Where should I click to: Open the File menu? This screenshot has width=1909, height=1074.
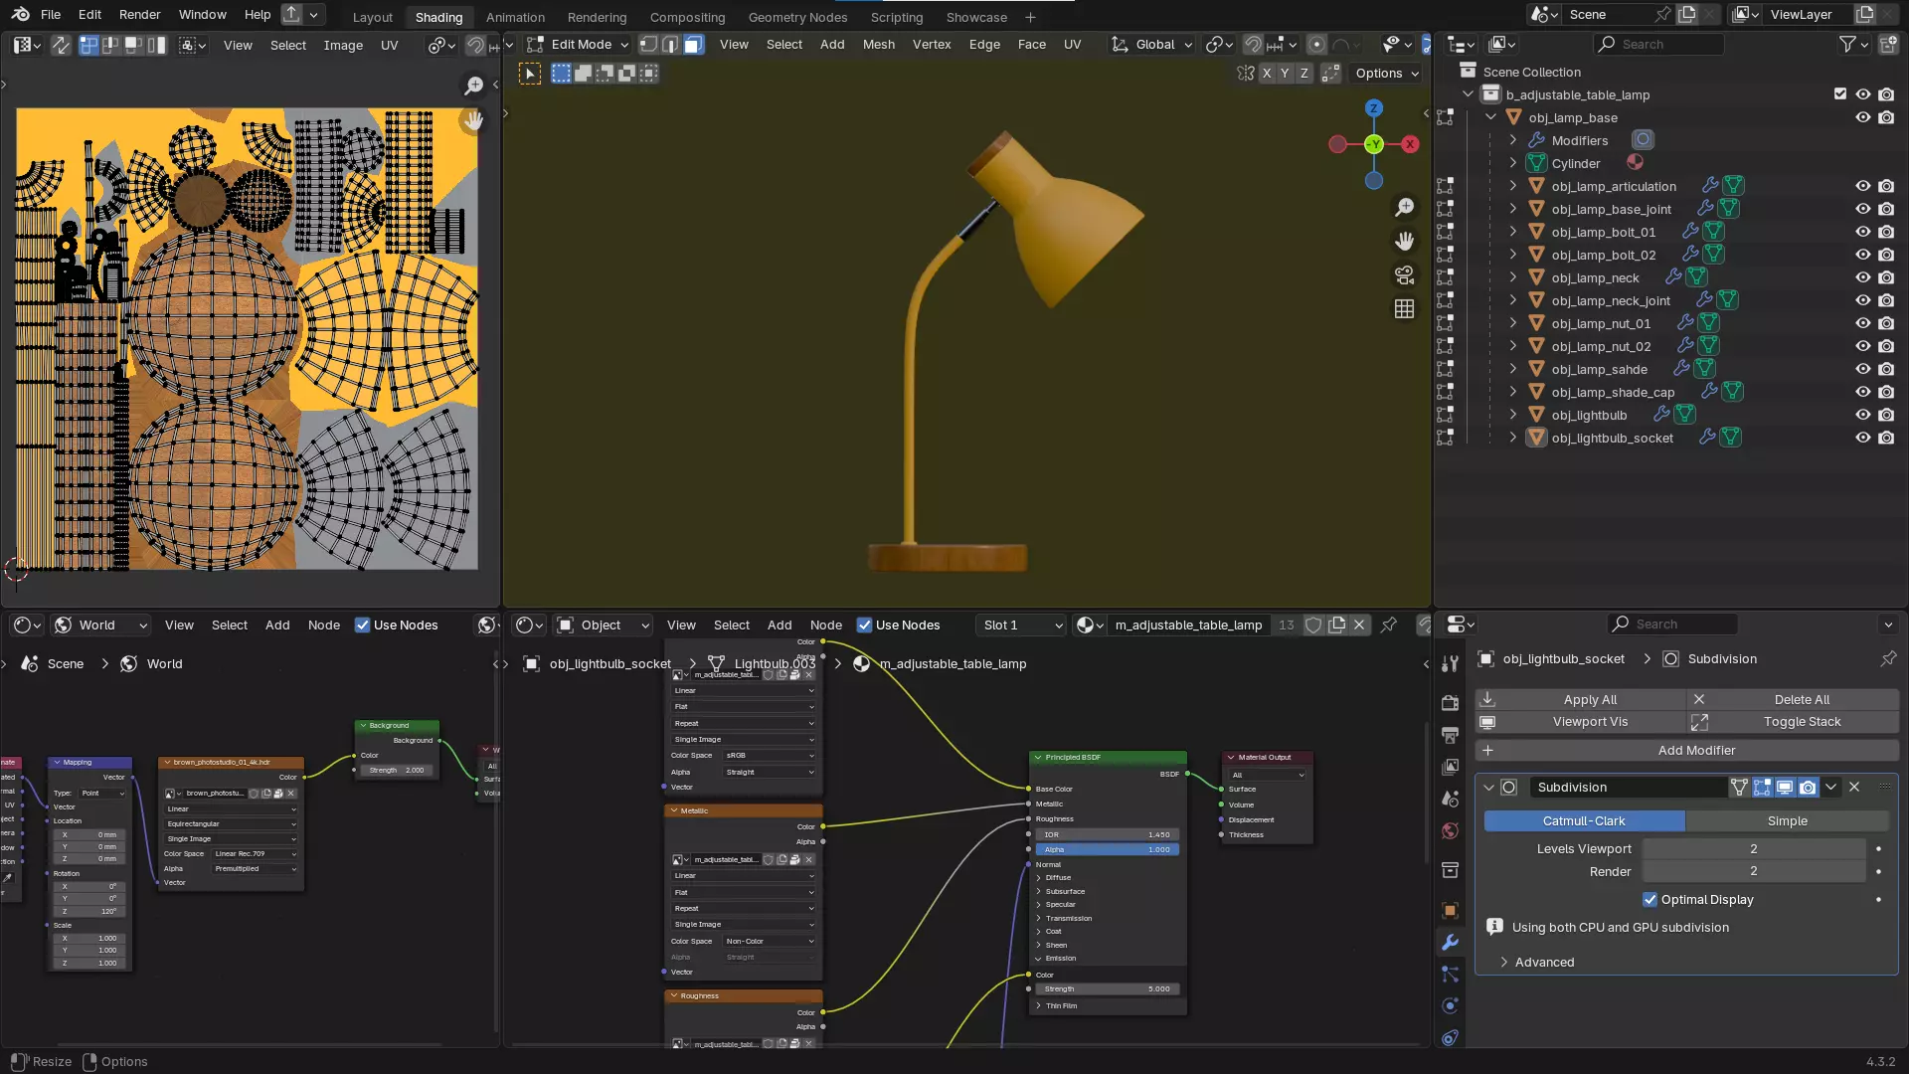[x=51, y=15]
